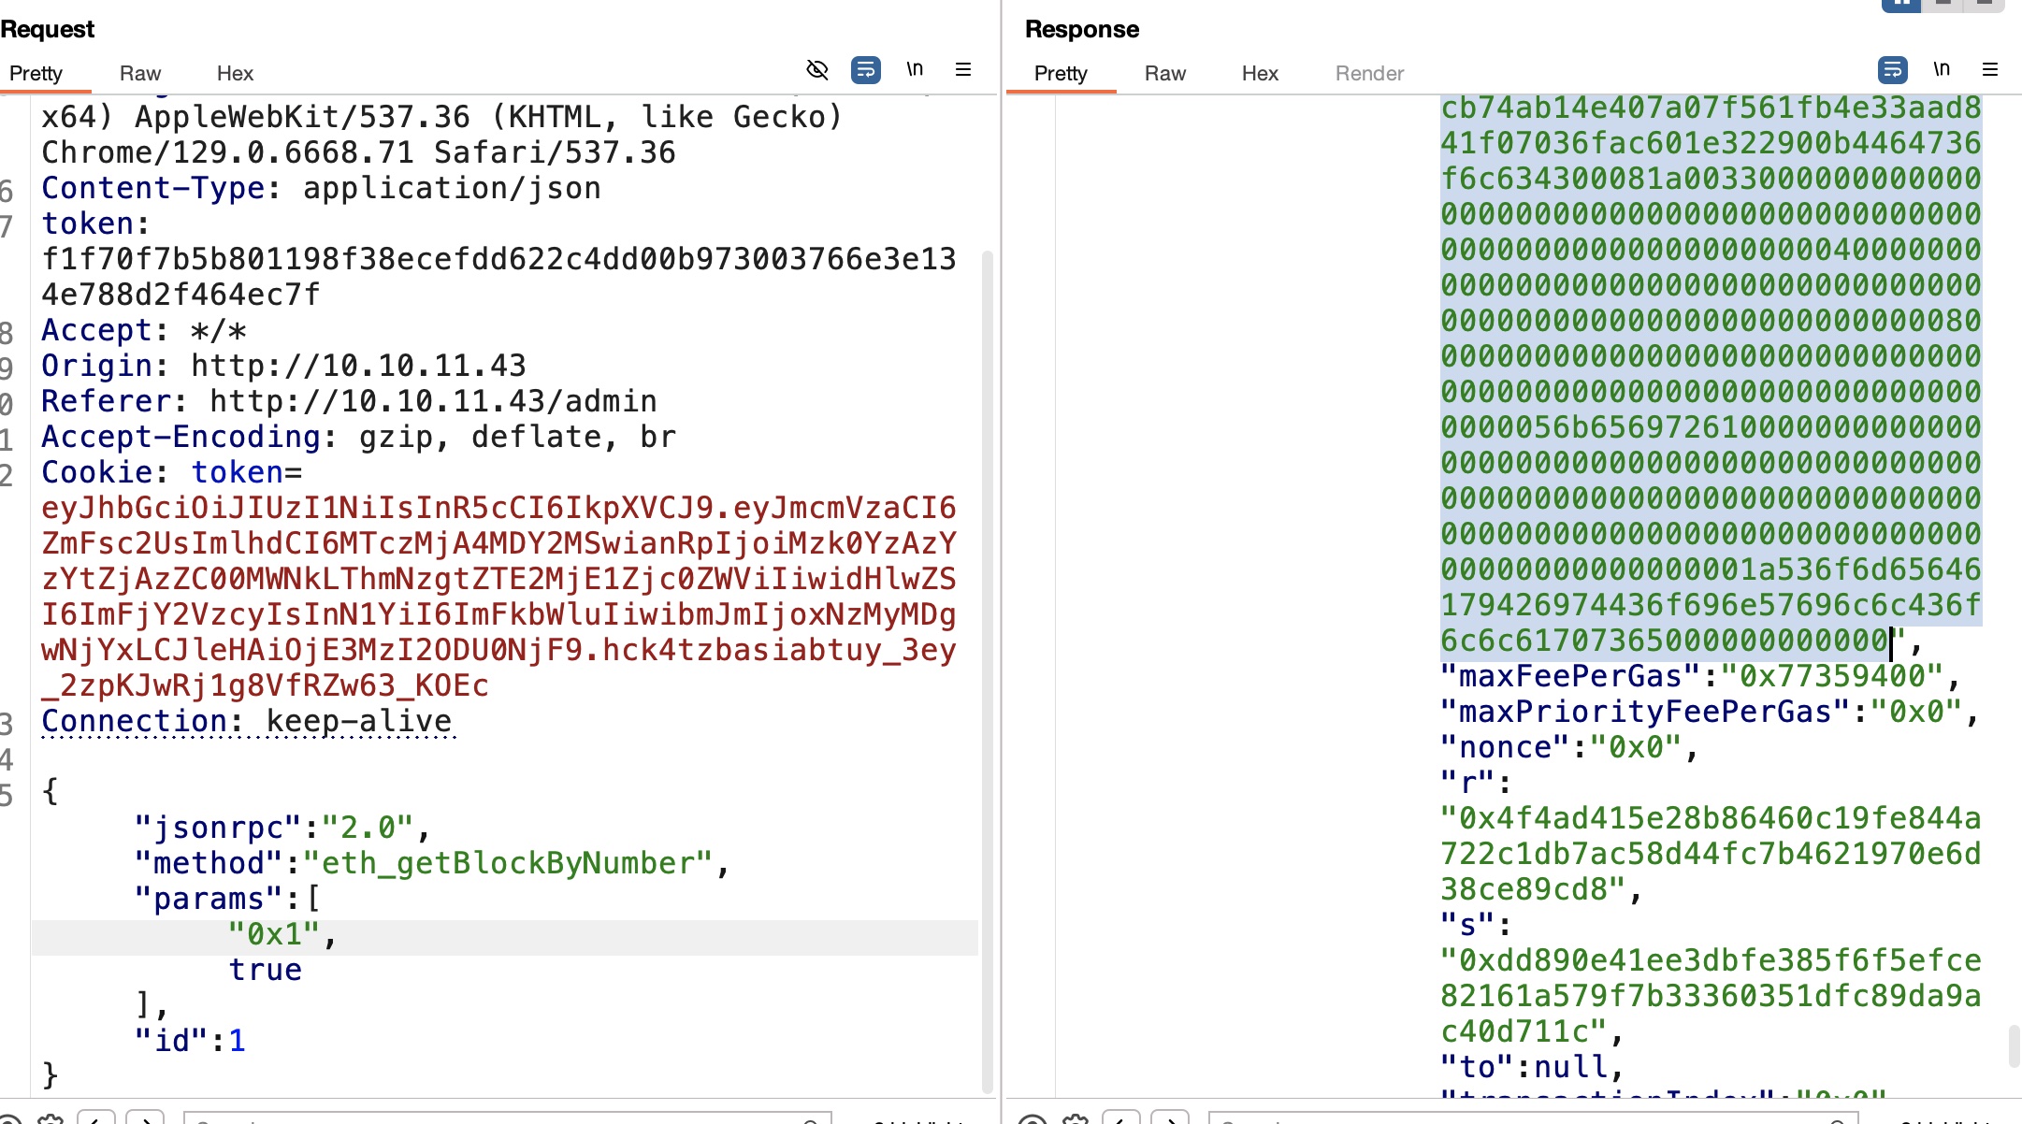Open the Response Render tab
The width and height of the screenshot is (2022, 1124).
pos(1369,73)
